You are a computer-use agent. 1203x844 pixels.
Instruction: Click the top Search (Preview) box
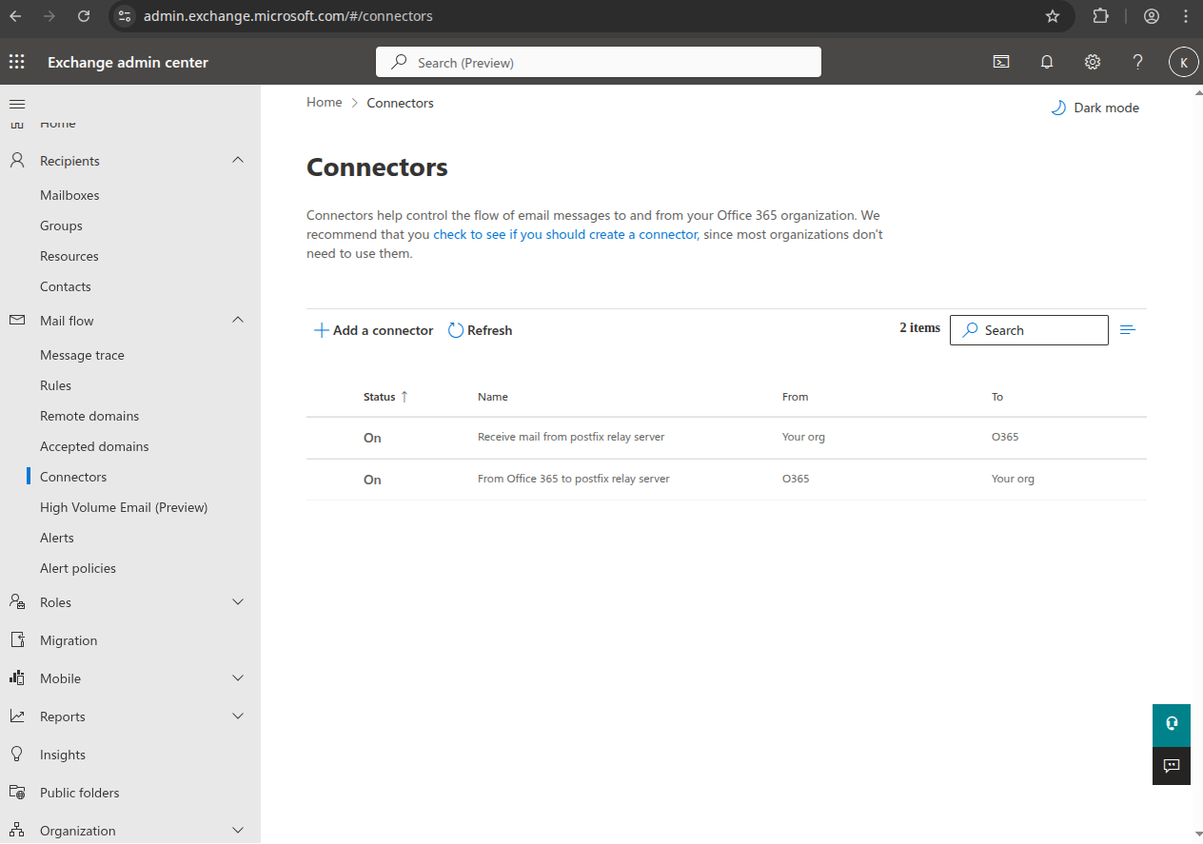pyautogui.click(x=599, y=62)
